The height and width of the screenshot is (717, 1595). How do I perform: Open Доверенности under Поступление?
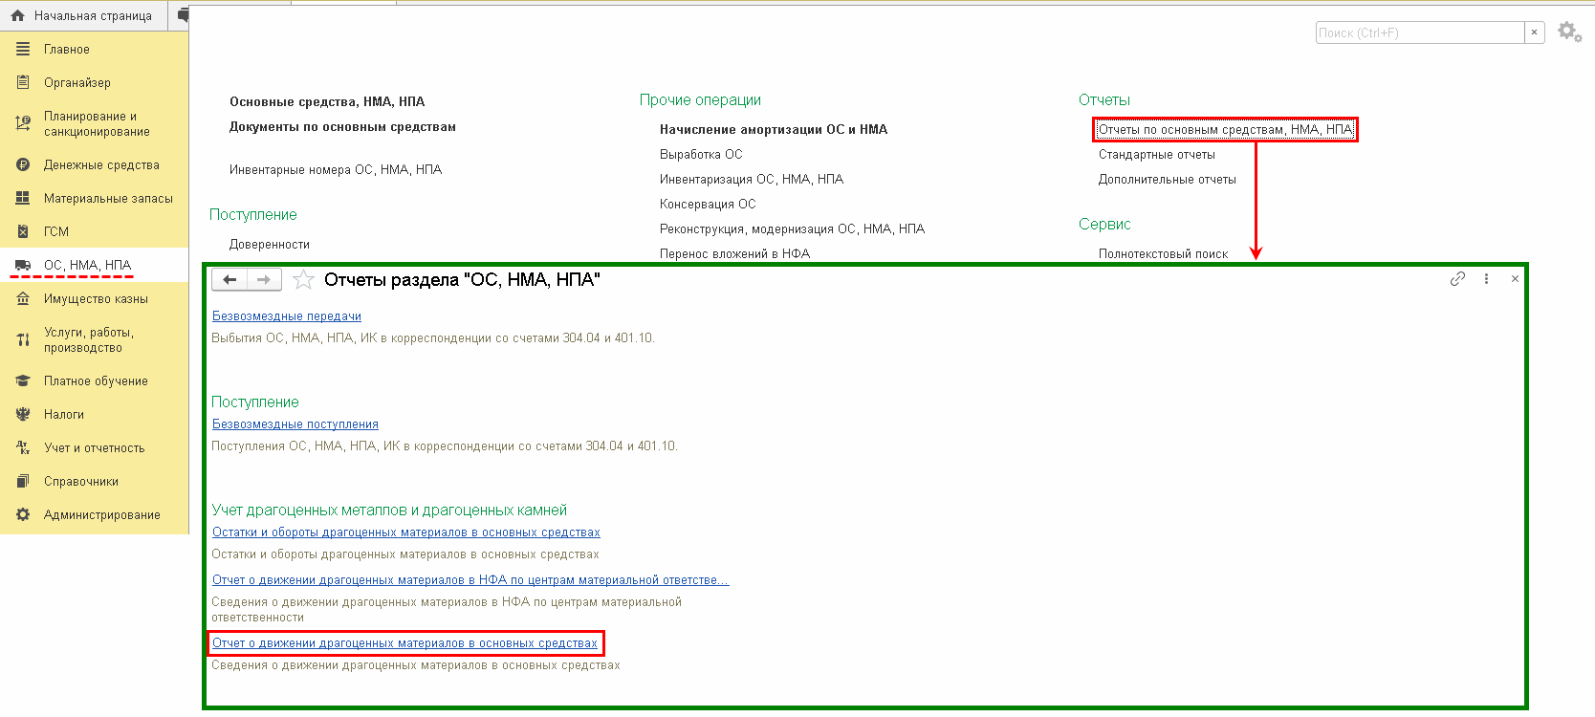pos(270,244)
